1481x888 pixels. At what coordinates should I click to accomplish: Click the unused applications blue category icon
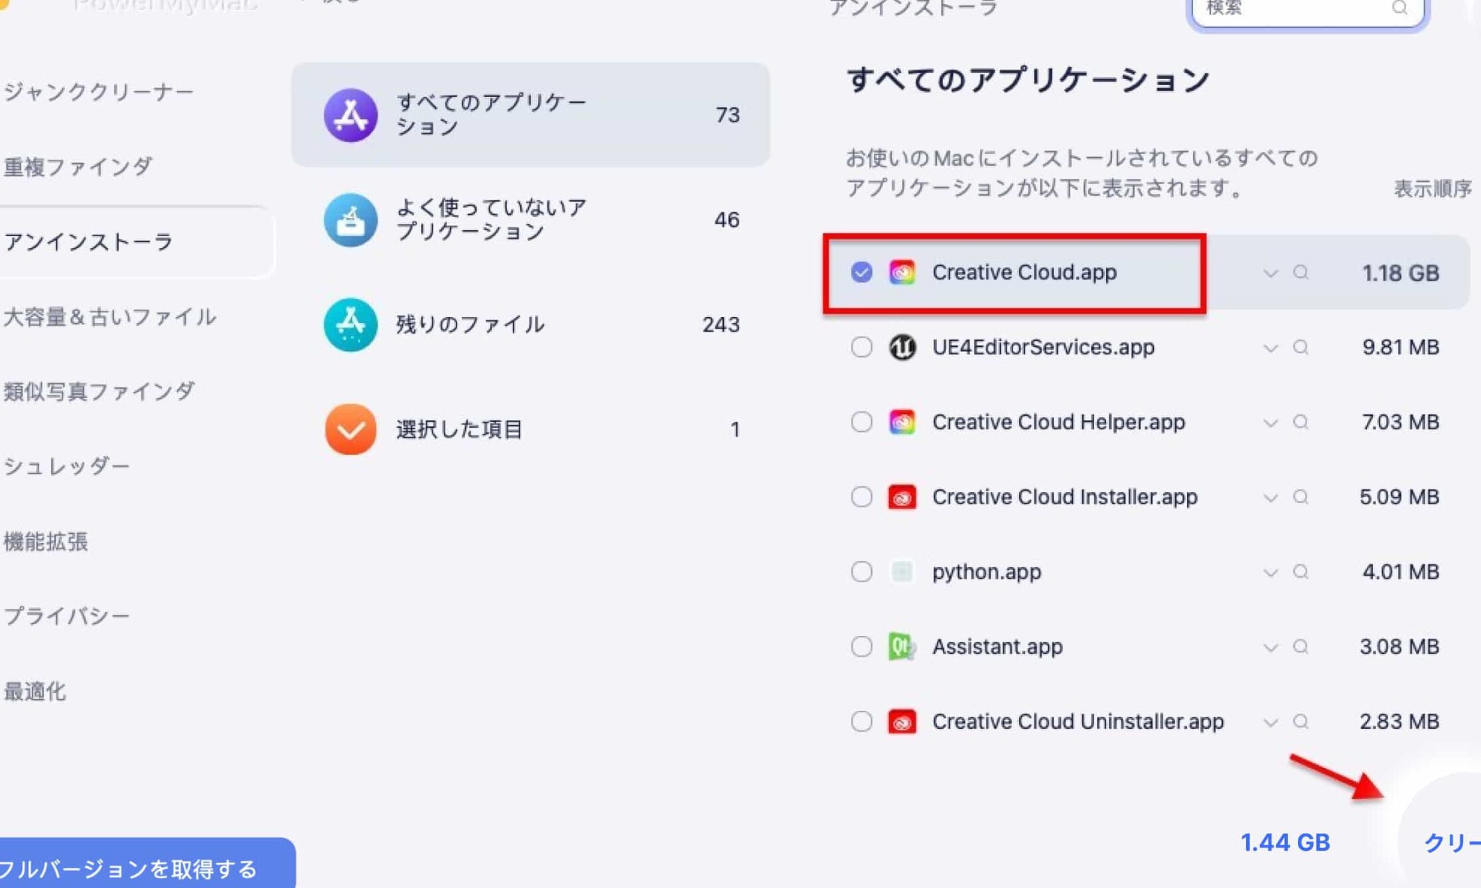(x=350, y=220)
